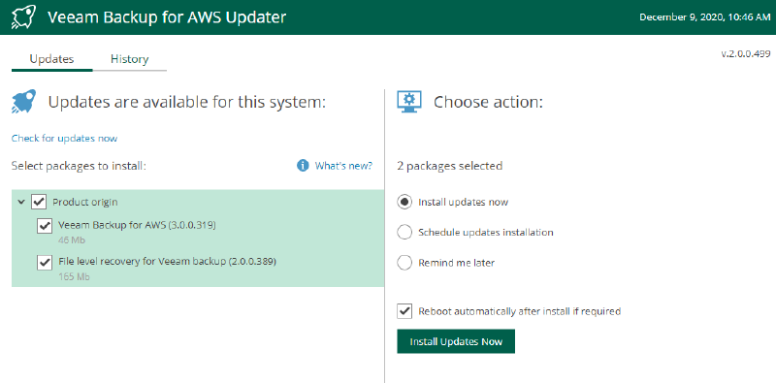Viewport: 776px width, 383px height.
Task: Open the History tab
Action: 130,59
